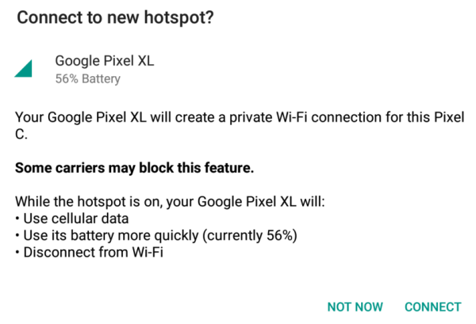
Task: Tap the teal cellular signal strength icon
Action: coord(23,68)
